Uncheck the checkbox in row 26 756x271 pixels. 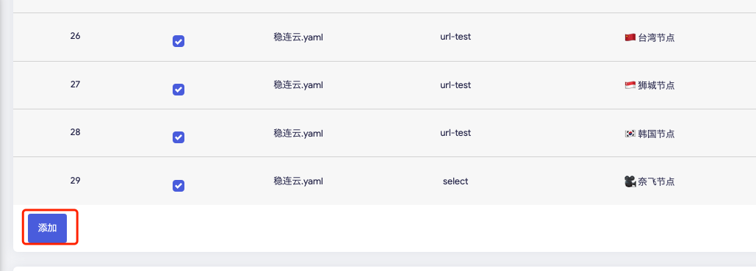(179, 41)
